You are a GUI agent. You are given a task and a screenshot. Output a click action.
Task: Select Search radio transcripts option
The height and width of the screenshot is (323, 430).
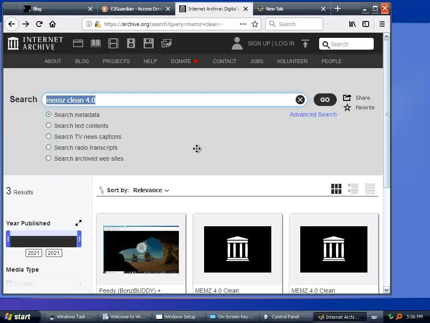coord(49,147)
